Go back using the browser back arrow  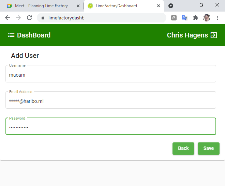pyautogui.click(x=7, y=18)
